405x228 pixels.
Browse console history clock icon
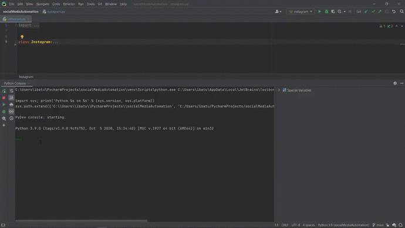tap(11, 118)
